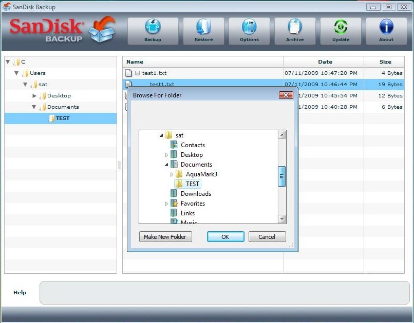Select the AquaMark3 folder label
414x323 pixels.
(x=201, y=174)
